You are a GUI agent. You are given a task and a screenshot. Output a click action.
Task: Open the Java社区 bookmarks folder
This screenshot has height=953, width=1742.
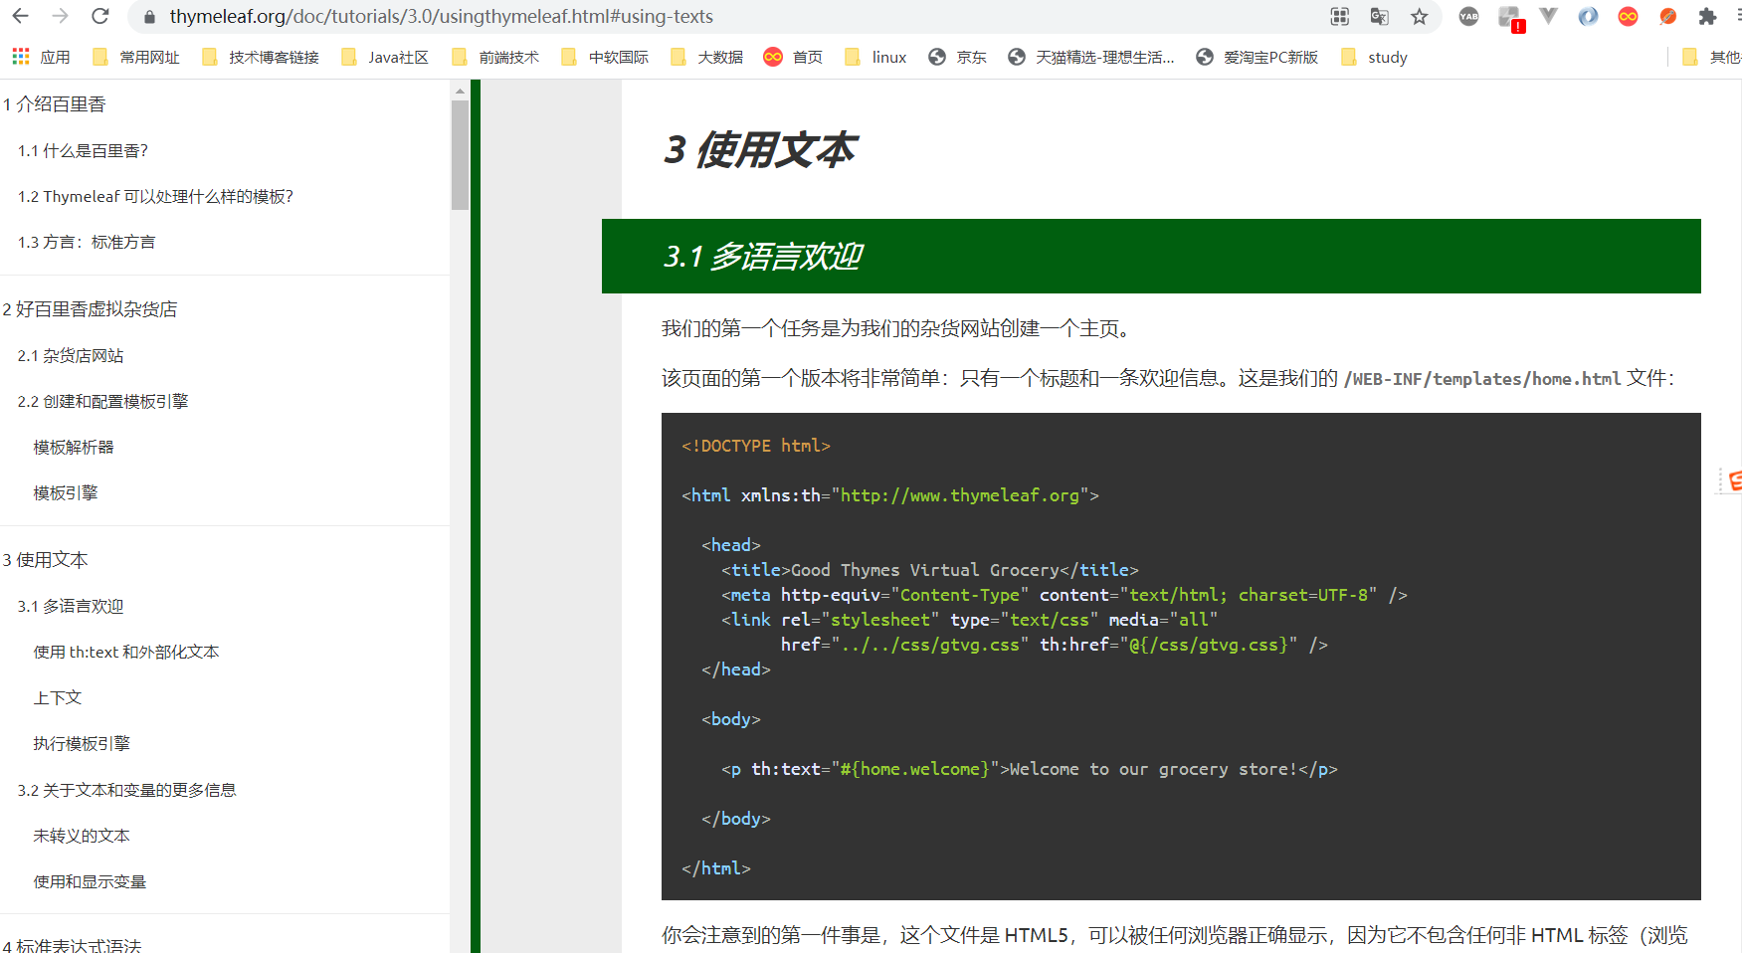pyautogui.click(x=385, y=57)
